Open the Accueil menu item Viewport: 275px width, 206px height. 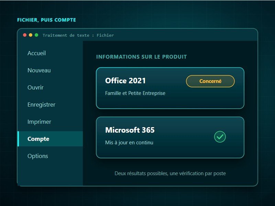point(50,53)
